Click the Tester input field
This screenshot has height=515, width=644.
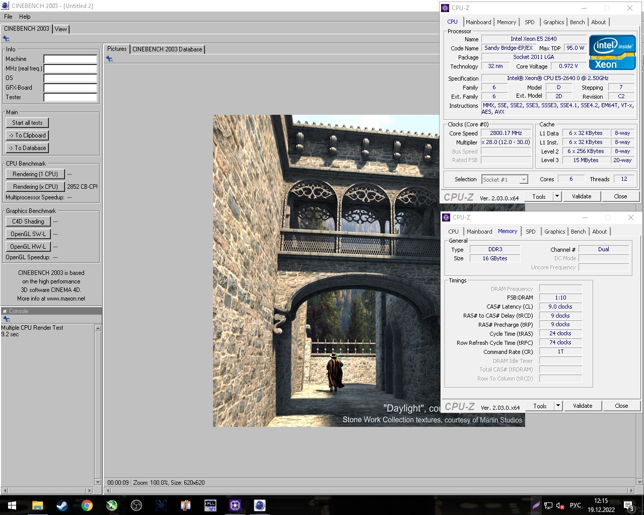(x=70, y=97)
